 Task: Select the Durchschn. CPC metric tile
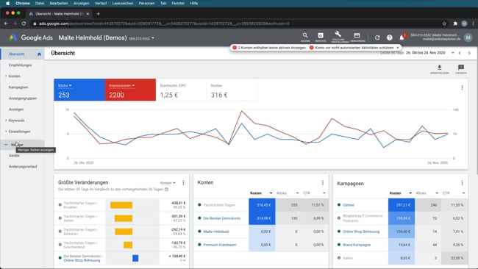181,90
